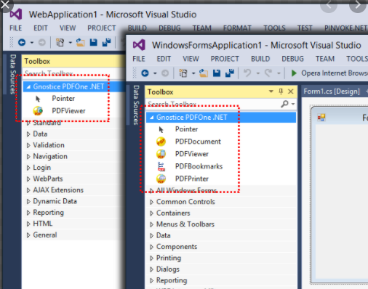Viewport: 368px width, 289px height.
Task: Expand Menus & Toolbars group
Action: (151, 224)
